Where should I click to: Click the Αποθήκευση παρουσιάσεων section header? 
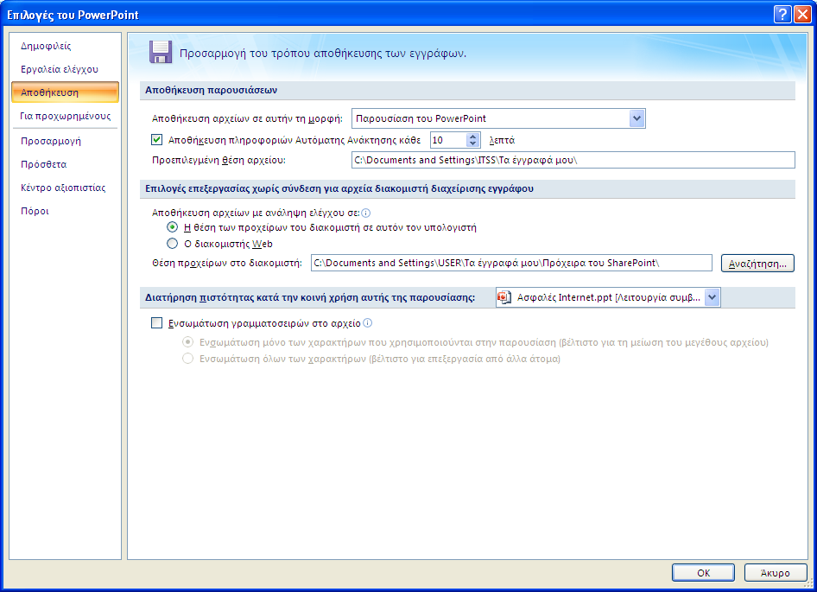[x=211, y=90]
